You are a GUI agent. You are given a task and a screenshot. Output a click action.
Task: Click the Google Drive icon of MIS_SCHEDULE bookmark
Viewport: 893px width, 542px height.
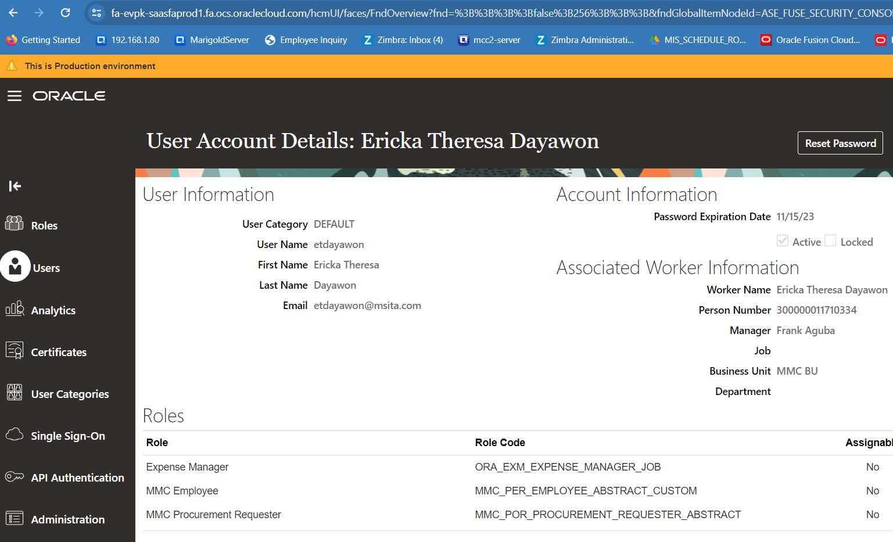[x=655, y=40]
